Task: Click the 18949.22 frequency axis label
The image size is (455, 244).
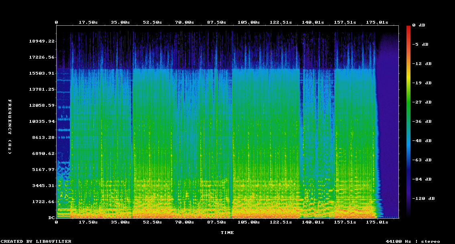Action: tap(42, 41)
